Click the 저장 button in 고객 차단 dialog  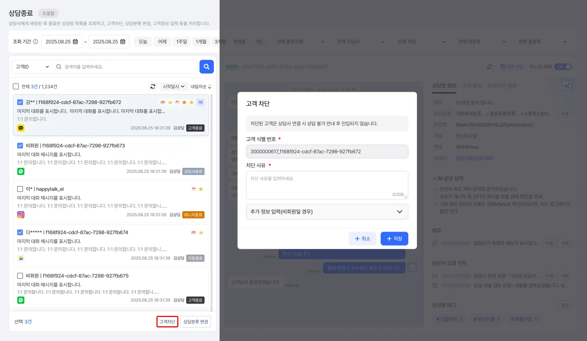click(x=394, y=239)
